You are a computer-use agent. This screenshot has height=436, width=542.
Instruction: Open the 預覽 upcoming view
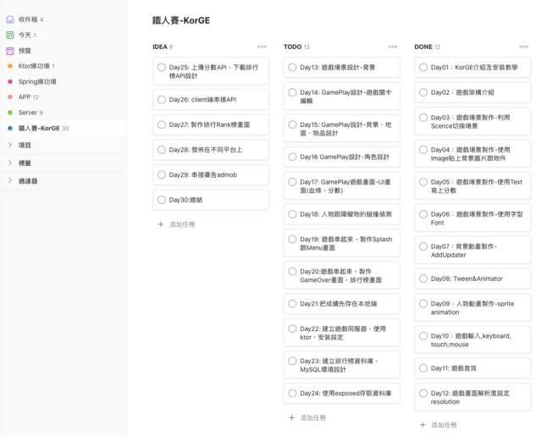click(x=64, y=51)
